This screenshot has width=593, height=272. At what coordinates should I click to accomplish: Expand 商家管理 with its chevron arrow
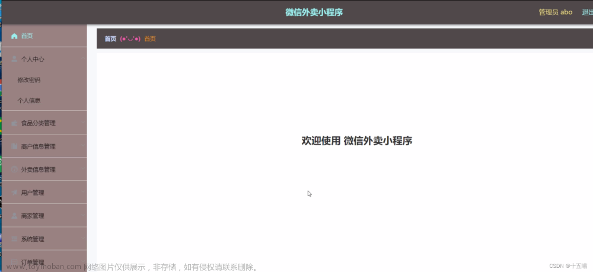click(x=83, y=215)
